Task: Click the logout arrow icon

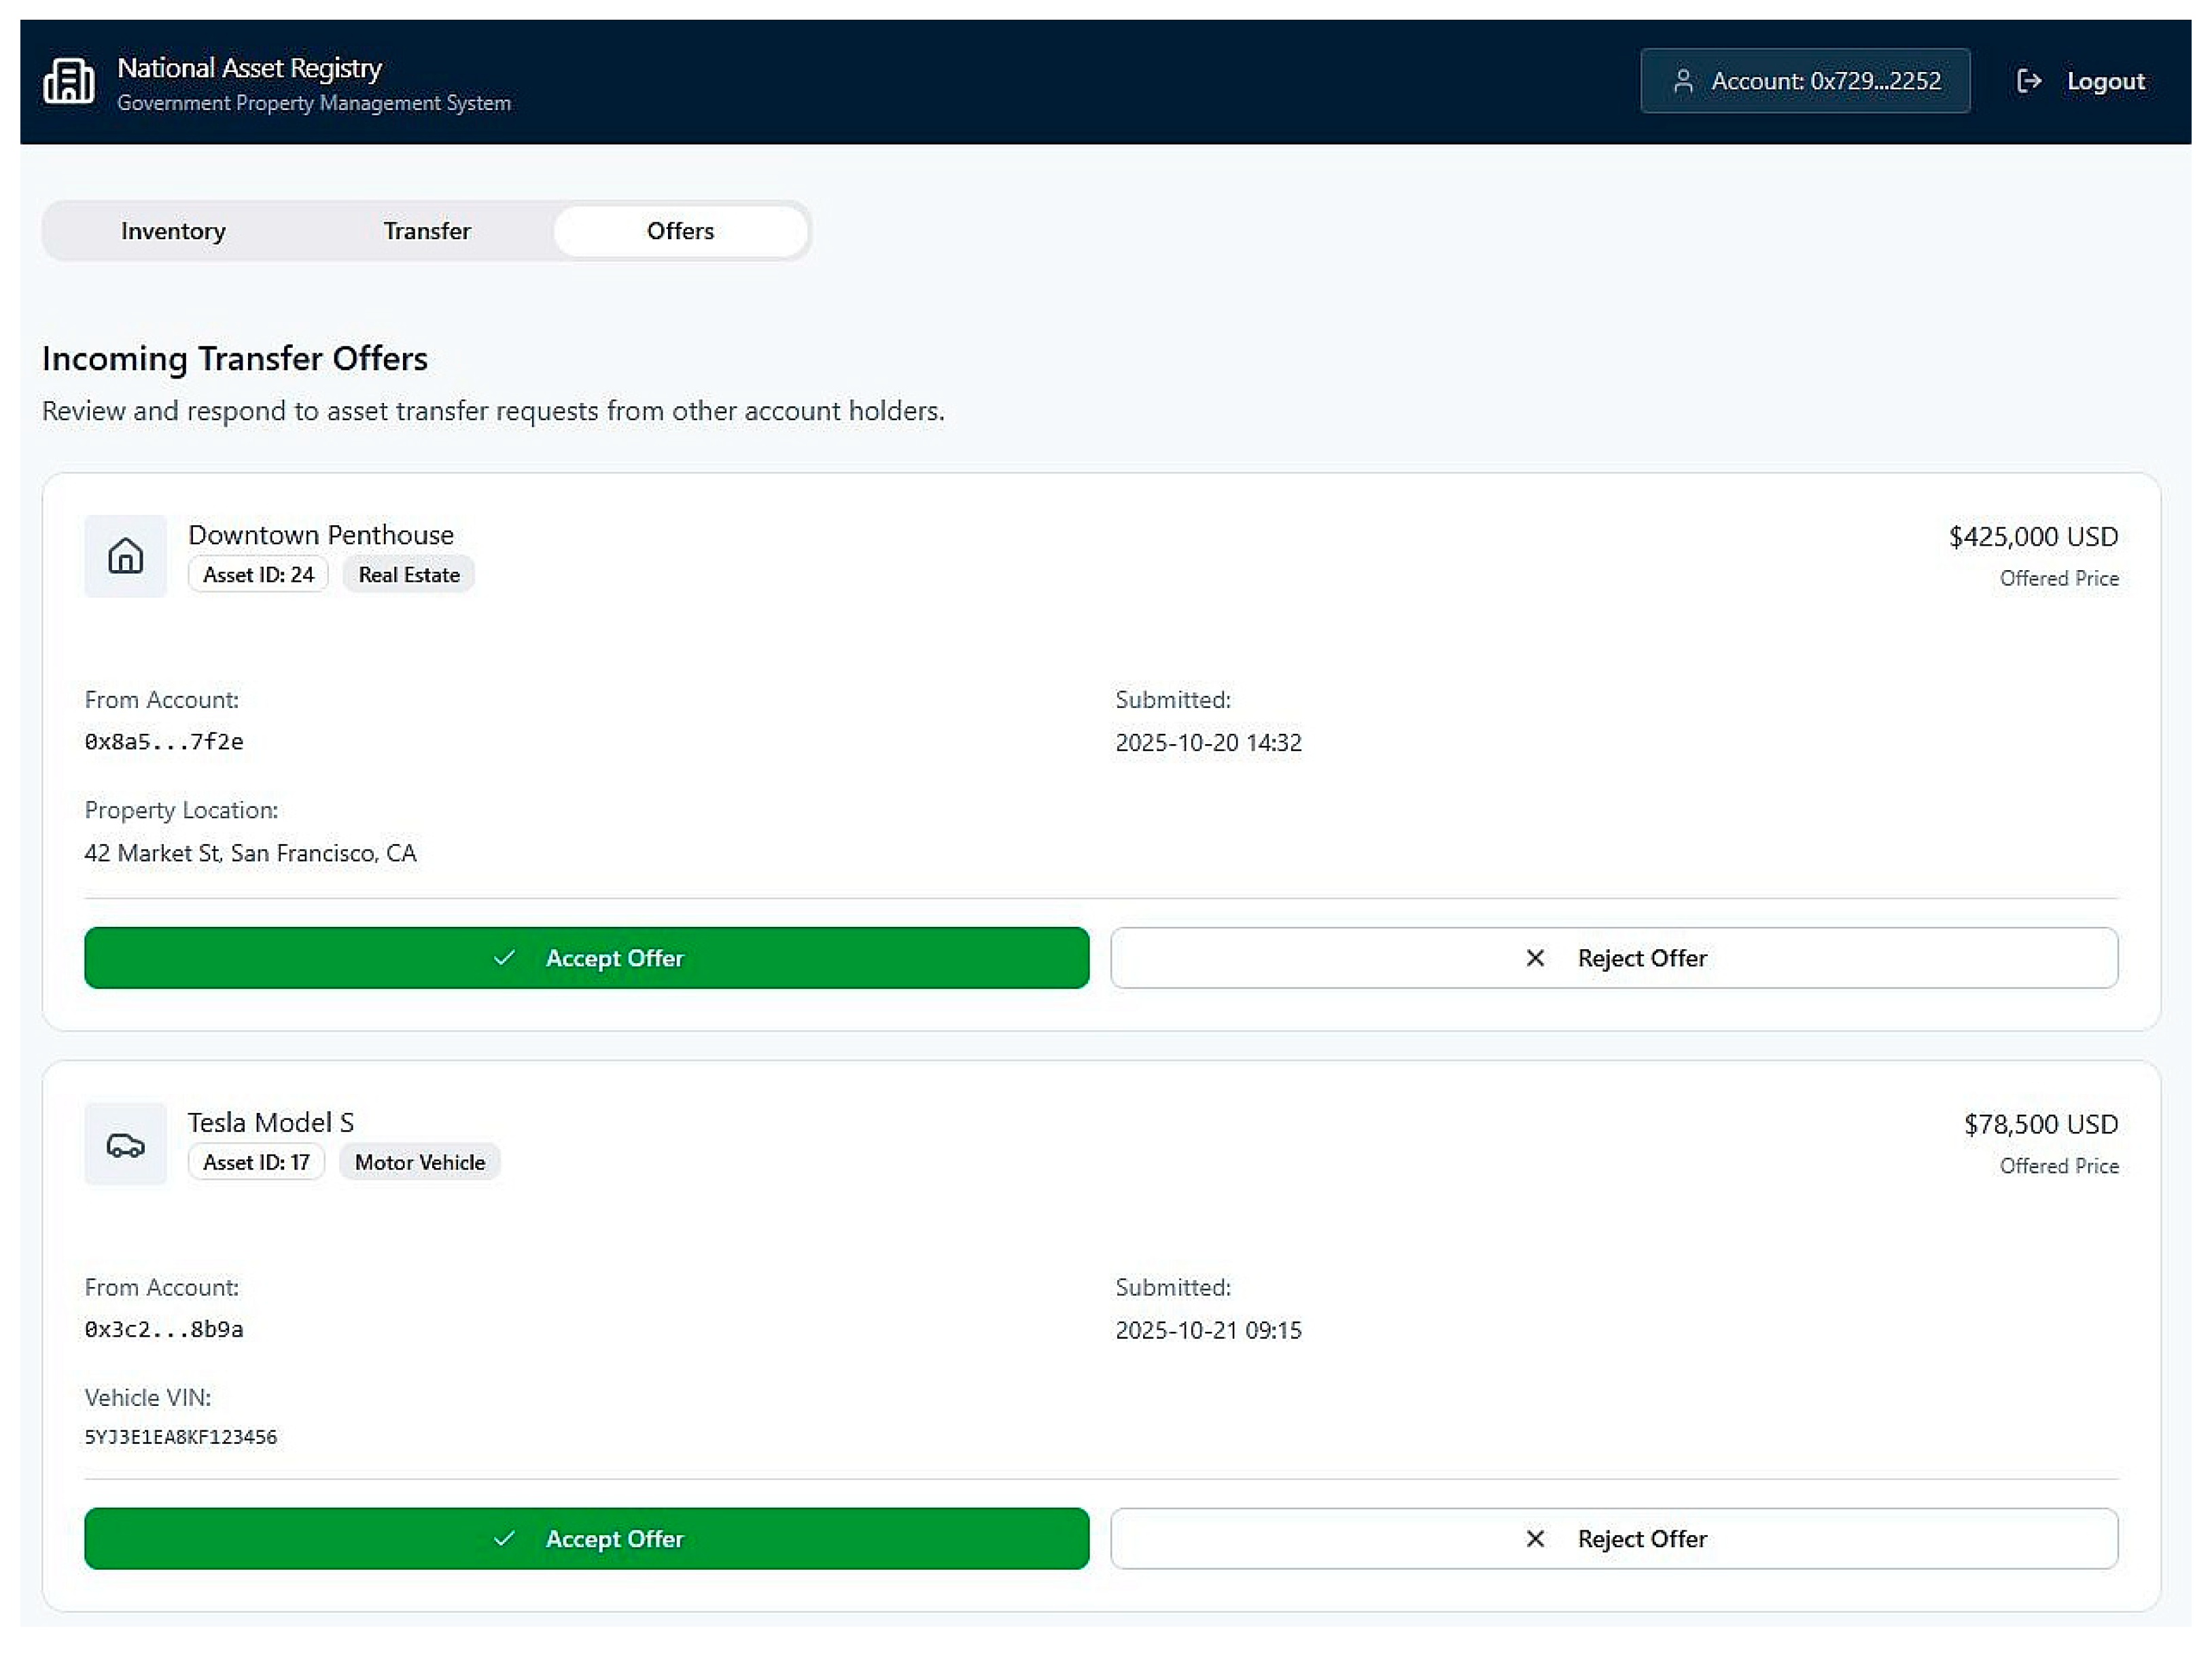Action: click(x=2028, y=81)
